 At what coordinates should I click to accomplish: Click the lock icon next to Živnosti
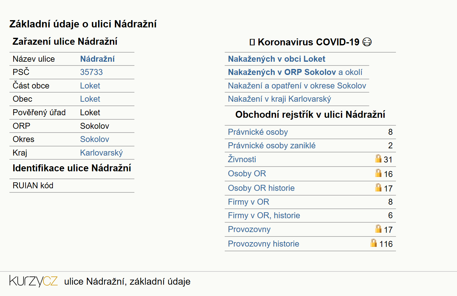coord(378,158)
